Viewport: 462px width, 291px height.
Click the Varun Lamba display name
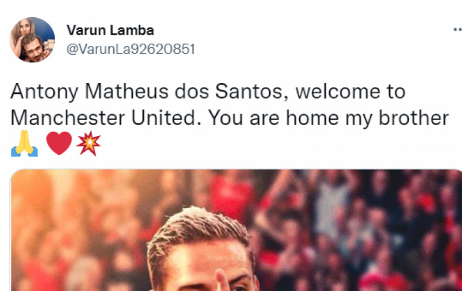pos(110,31)
